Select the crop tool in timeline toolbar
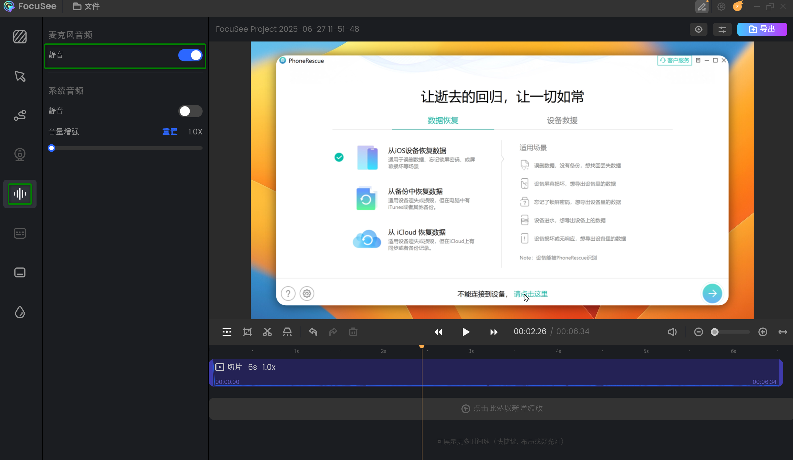This screenshot has width=793, height=460. 247,332
